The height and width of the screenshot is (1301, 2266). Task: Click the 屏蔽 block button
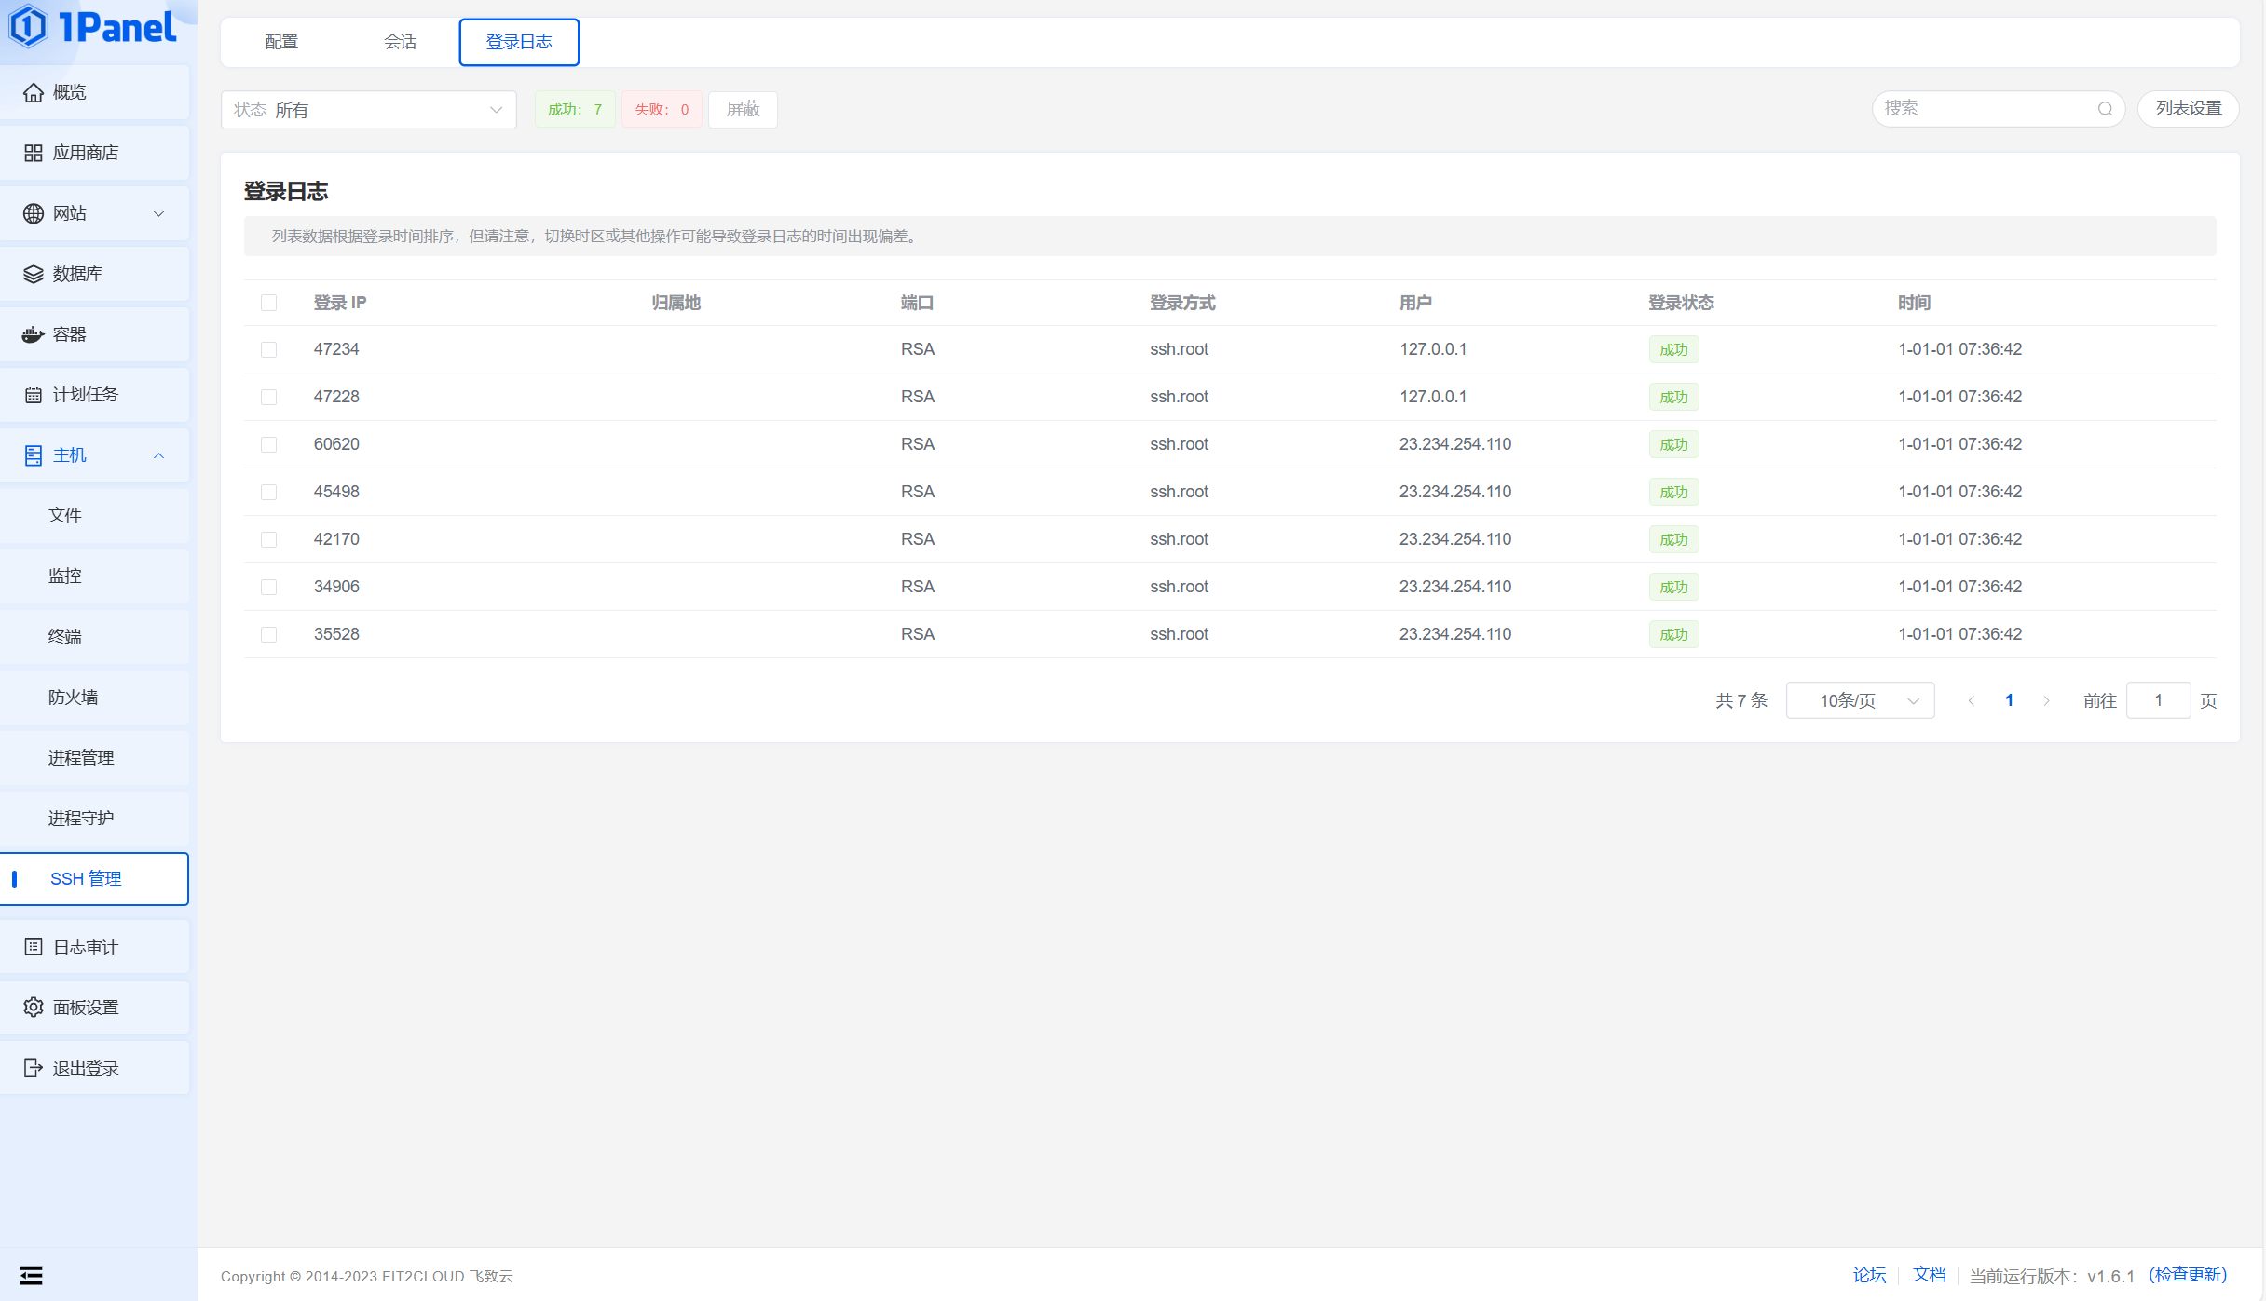[742, 109]
